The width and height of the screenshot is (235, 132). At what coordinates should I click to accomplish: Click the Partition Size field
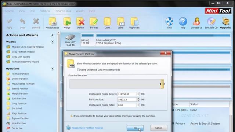click(x=127, y=99)
